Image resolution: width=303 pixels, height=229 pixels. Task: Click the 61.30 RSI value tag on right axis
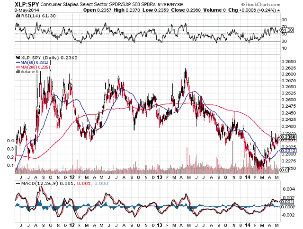click(287, 30)
